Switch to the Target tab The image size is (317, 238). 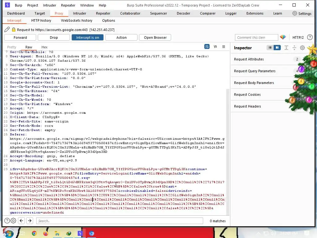pyautogui.click(x=40, y=13)
